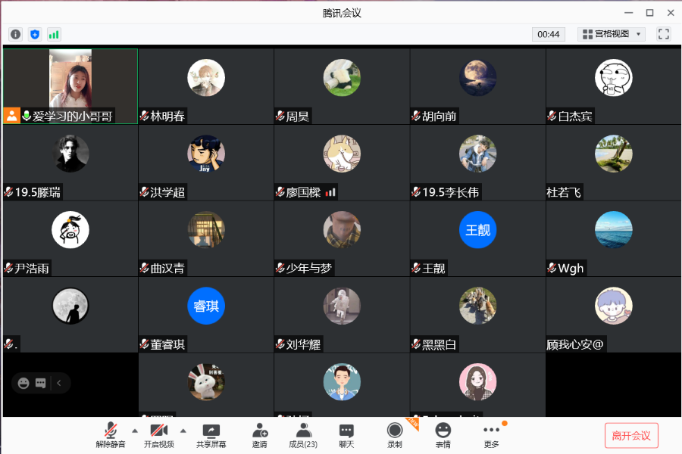Leave the meeting

[631, 435]
